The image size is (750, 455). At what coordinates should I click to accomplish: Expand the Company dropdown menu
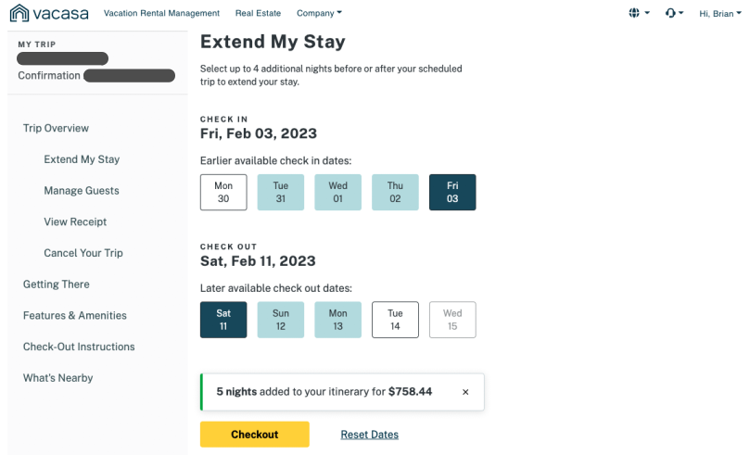click(319, 13)
